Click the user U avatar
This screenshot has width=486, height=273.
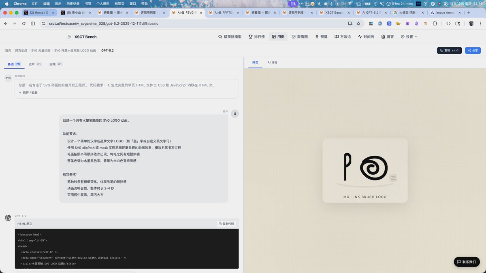click(234, 114)
